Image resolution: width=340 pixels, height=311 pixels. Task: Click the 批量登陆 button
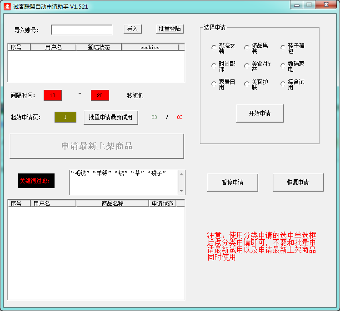coord(170,29)
